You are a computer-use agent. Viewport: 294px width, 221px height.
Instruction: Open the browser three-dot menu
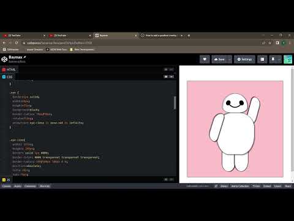tap(290, 43)
